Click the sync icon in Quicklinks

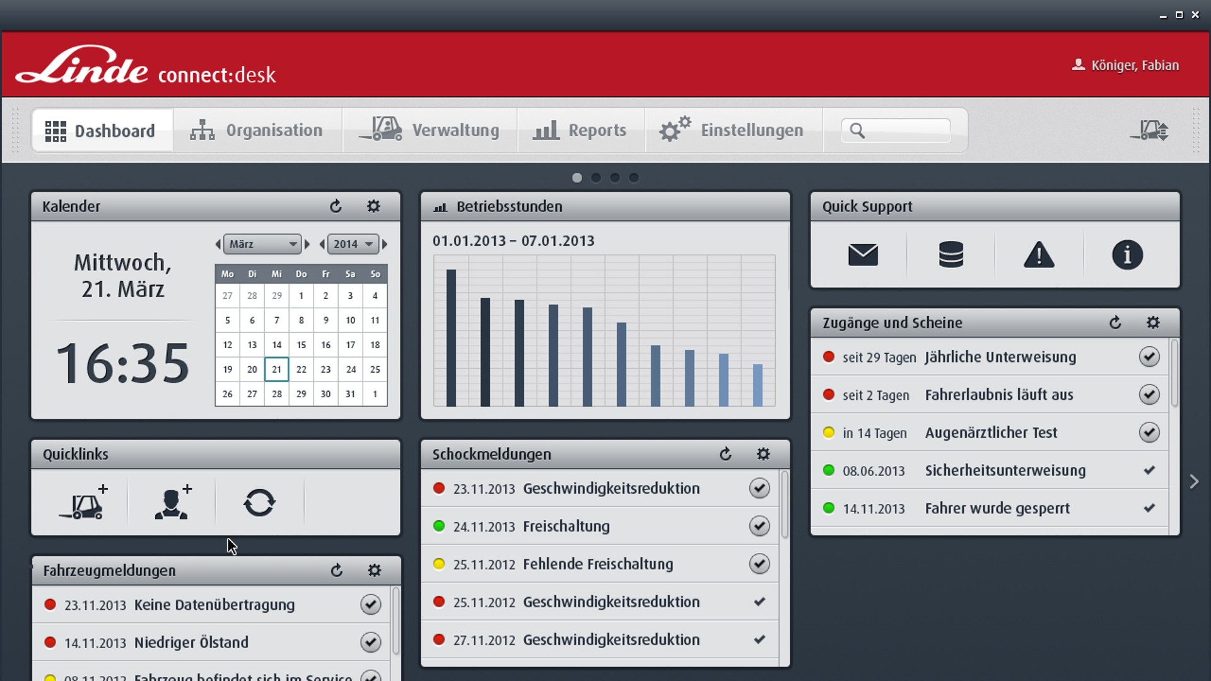coord(259,503)
